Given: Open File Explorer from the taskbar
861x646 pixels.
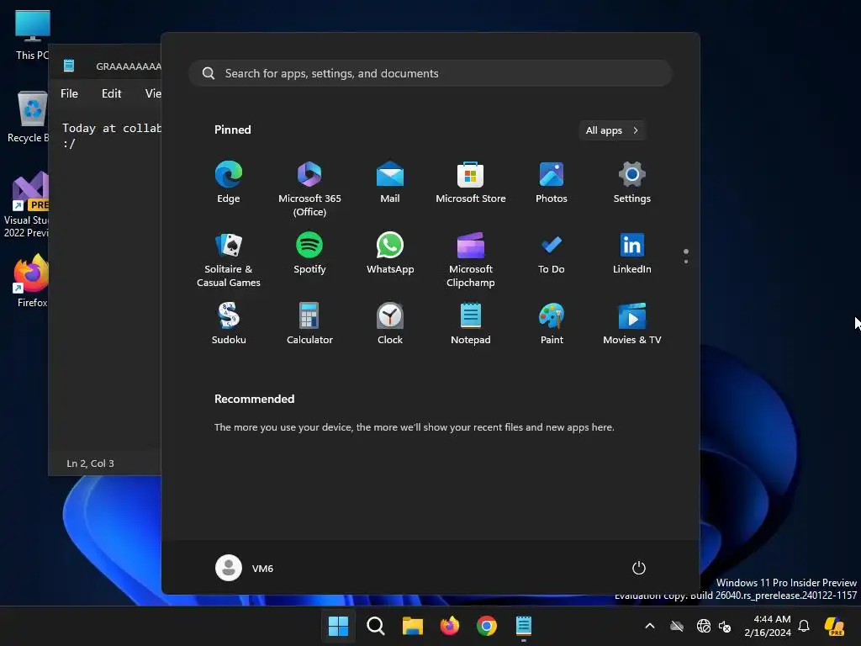Looking at the screenshot, I should click(x=412, y=626).
